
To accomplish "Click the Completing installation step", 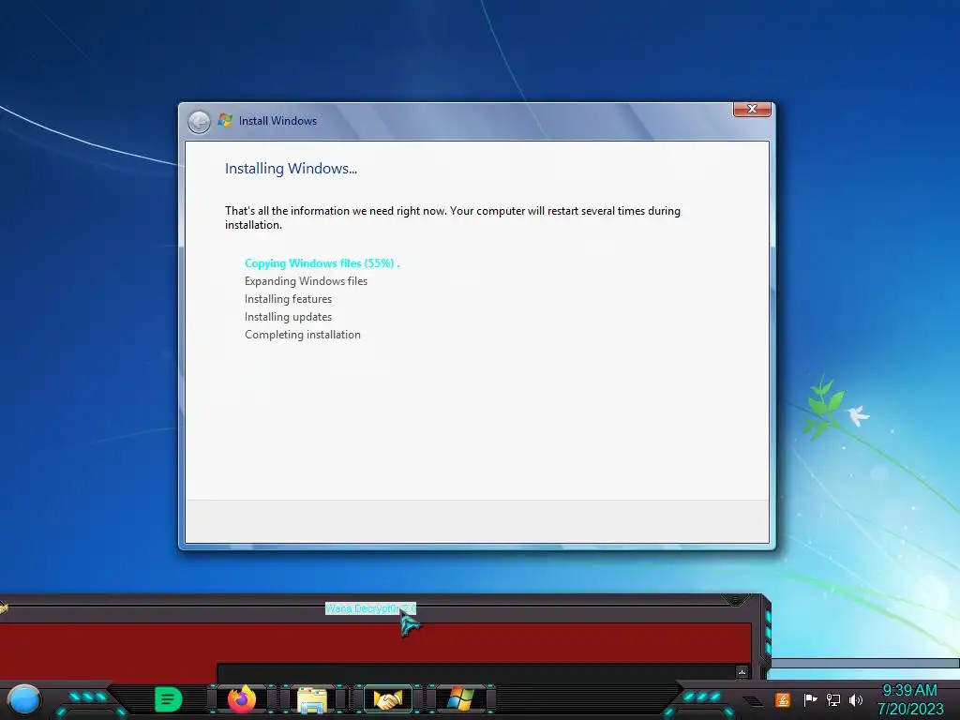I will click(303, 335).
